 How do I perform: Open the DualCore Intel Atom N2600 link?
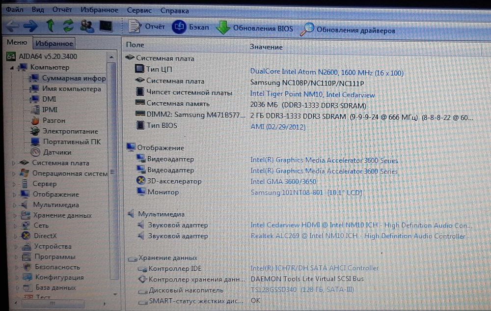click(x=327, y=72)
